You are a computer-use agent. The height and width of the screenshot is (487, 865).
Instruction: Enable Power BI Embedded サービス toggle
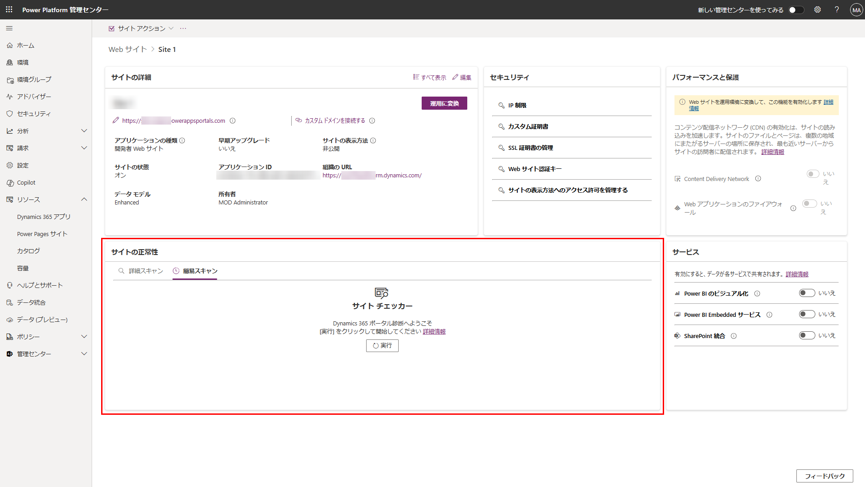coord(807,314)
